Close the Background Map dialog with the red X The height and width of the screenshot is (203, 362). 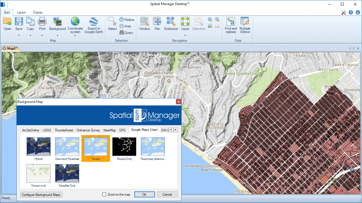pos(178,101)
